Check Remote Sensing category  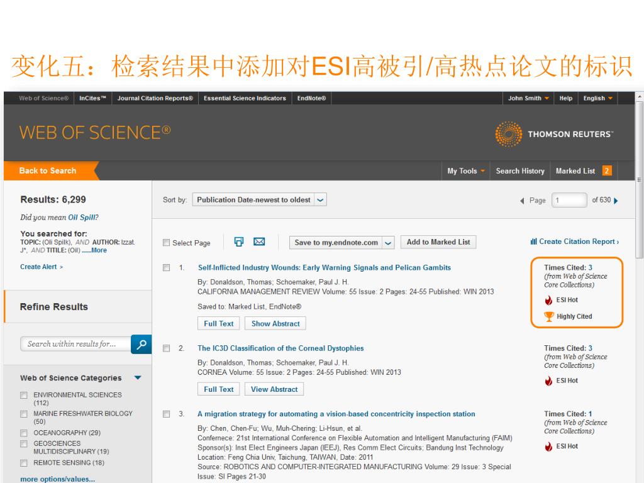click(x=24, y=463)
